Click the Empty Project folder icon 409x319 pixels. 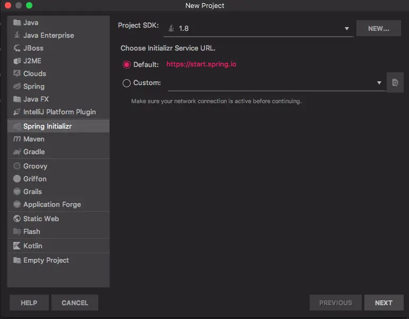17,261
